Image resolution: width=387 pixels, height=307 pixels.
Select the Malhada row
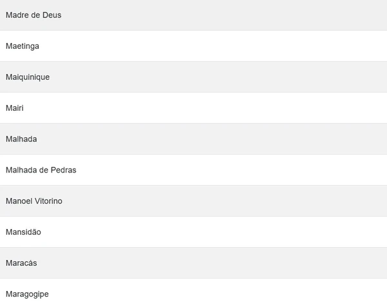tap(193, 139)
